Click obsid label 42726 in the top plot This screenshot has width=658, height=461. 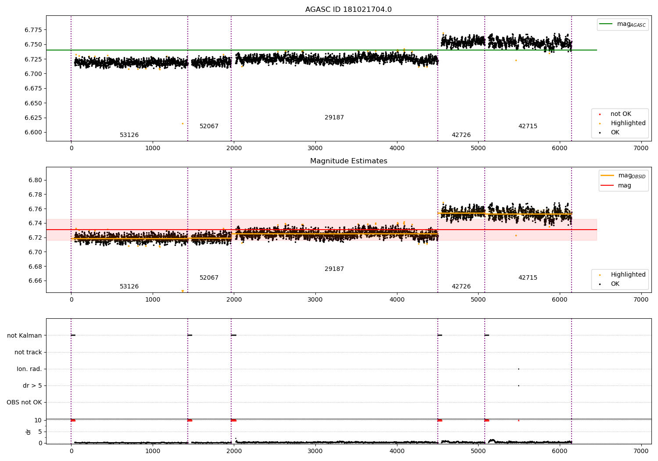click(x=461, y=135)
